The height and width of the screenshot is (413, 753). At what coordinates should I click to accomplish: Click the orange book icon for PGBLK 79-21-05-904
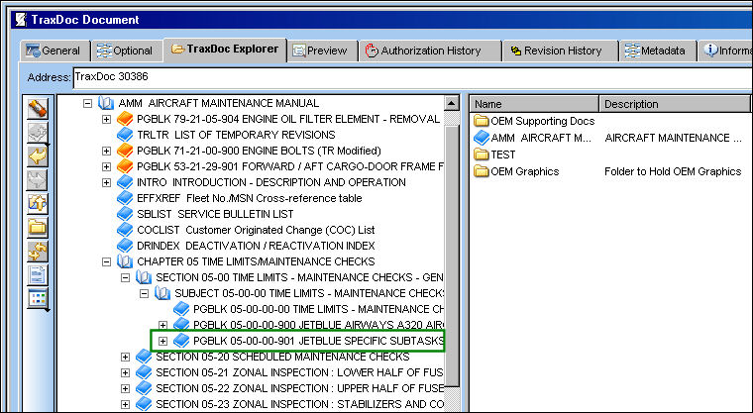125,119
